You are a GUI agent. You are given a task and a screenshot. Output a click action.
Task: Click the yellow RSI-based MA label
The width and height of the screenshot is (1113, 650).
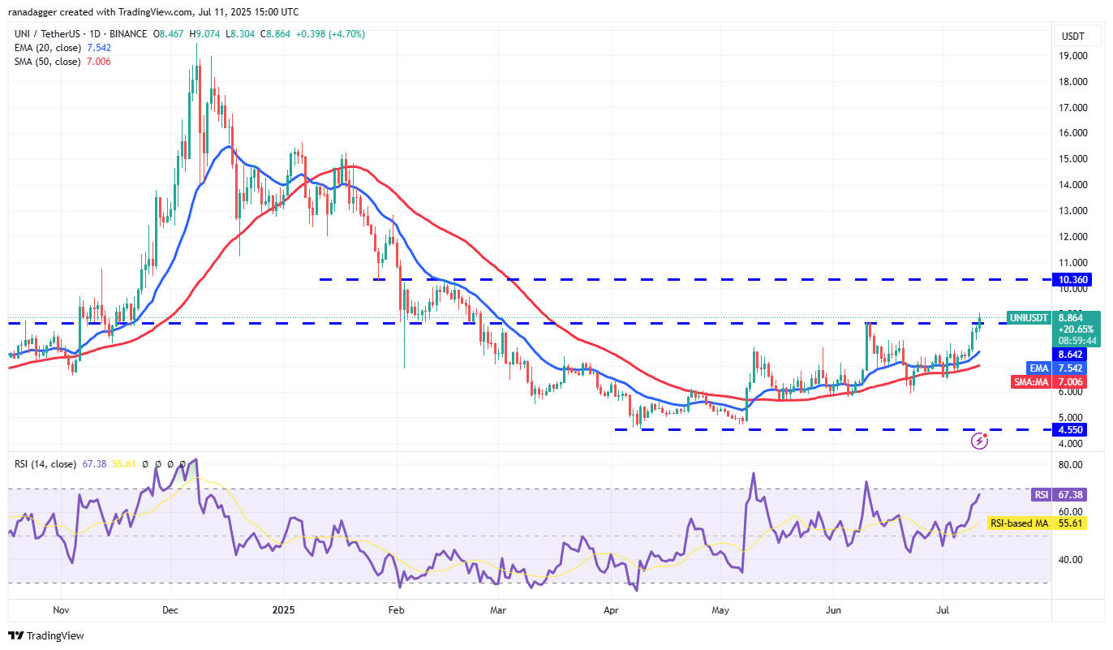coord(1018,523)
